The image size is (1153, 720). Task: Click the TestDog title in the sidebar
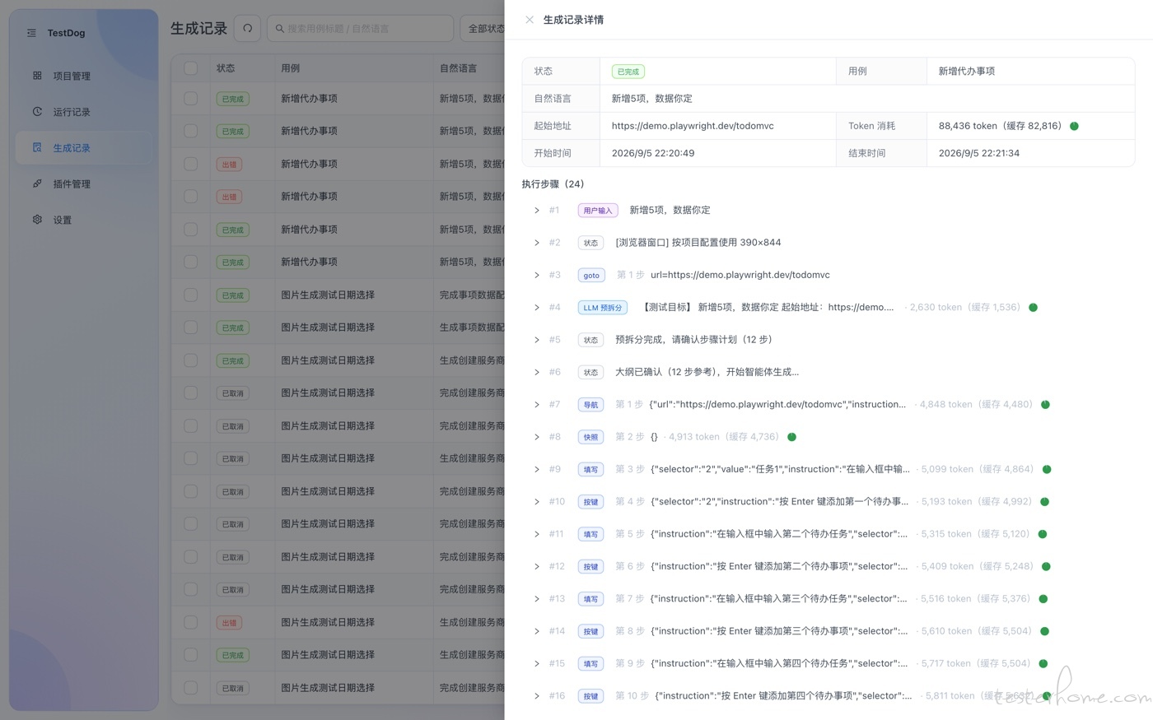pos(66,33)
